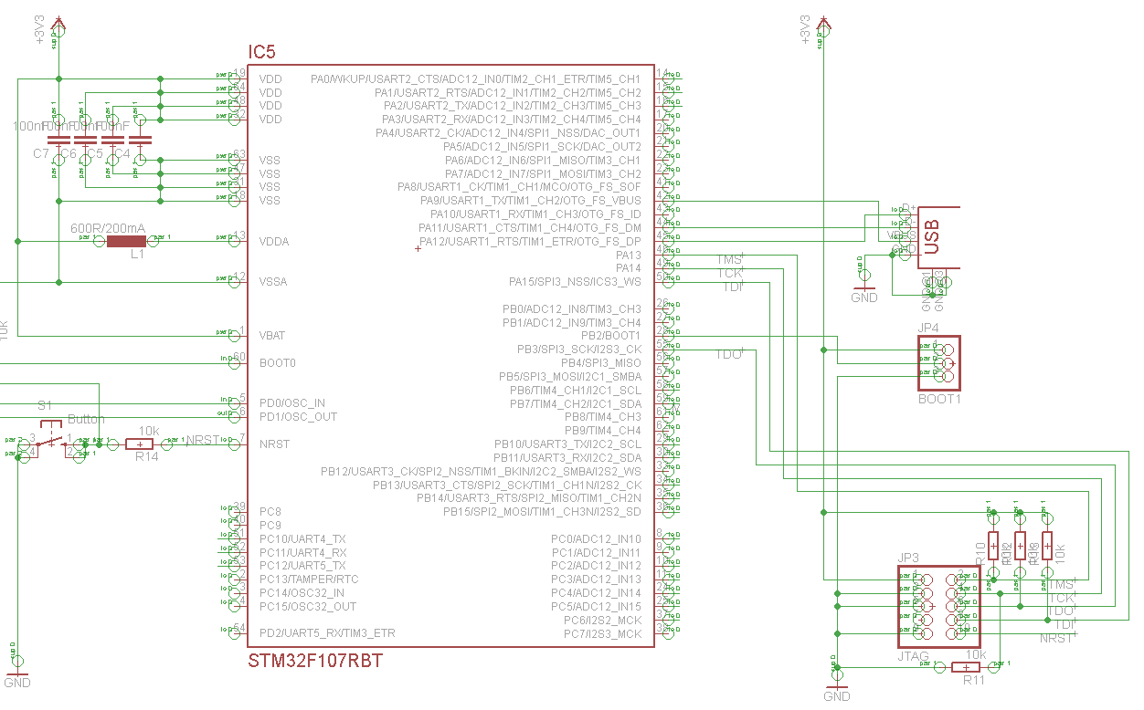Select the C7 capacitor label
The image size is (1144, 710).
40,153
